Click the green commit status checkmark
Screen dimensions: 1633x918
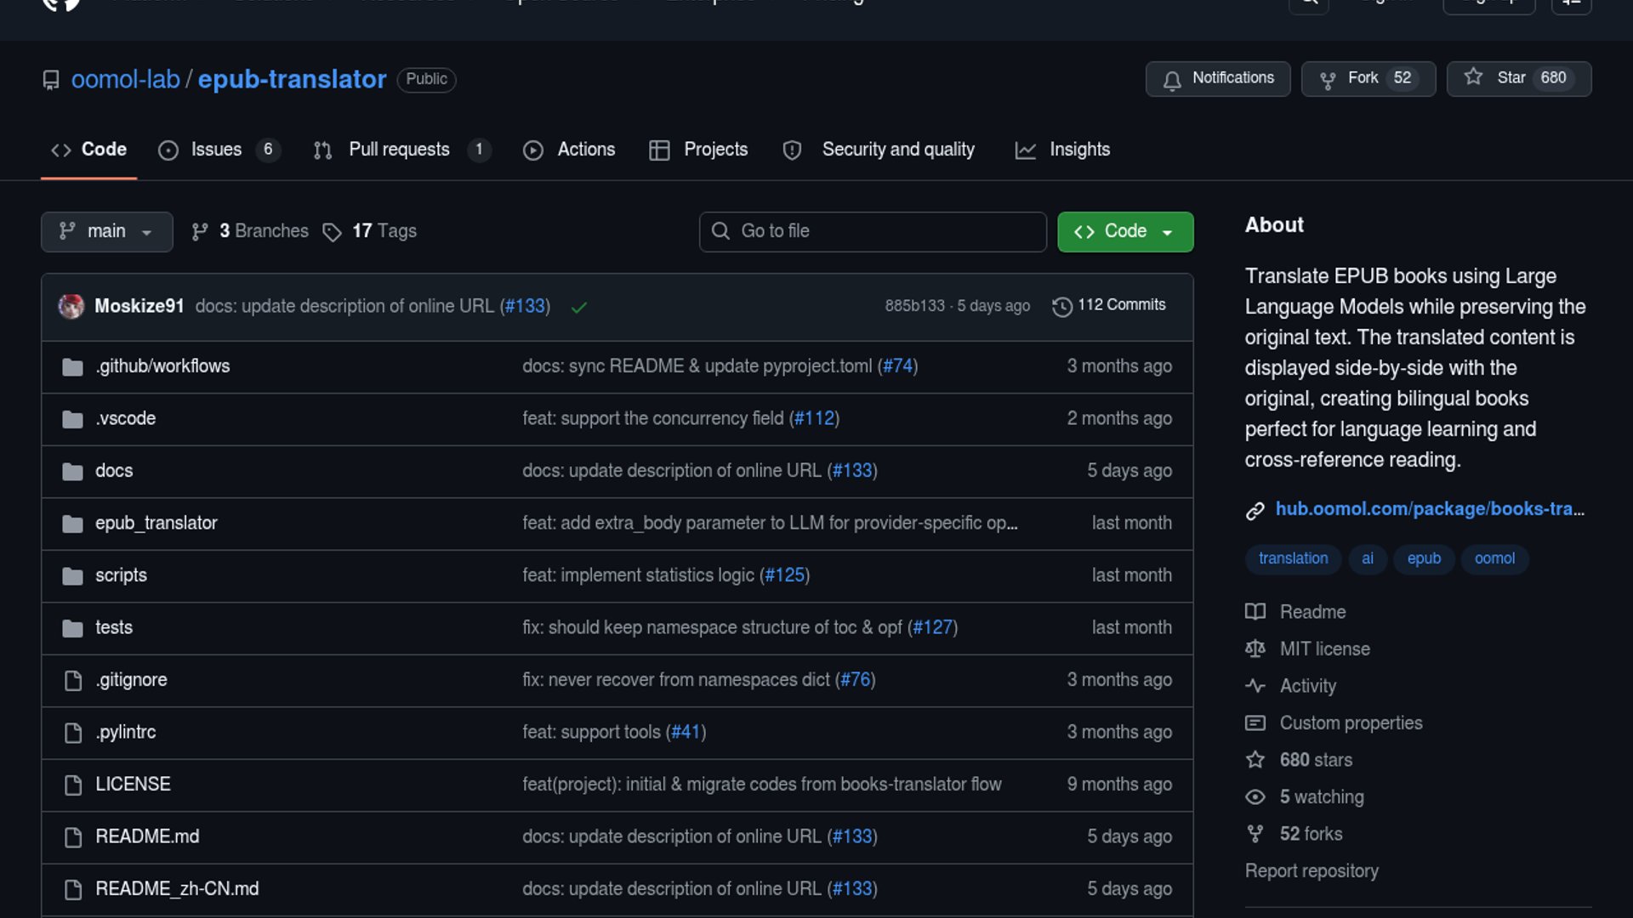coord(579,307)
